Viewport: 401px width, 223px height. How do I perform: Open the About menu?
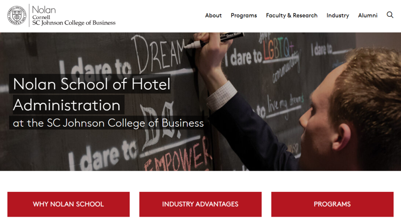(x=213, y=15)
